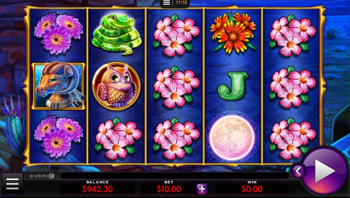The image size is (350, 198).
Task: Increase the bet with the plus button
Action: click(202, 189)
